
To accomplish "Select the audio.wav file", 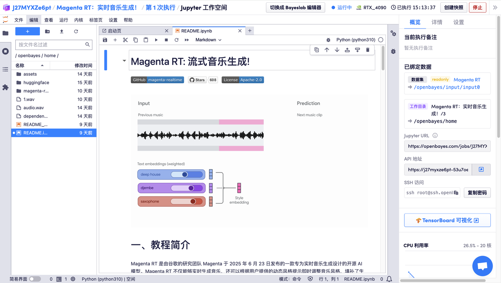I will pyautogui.click(x=54, y=108).
